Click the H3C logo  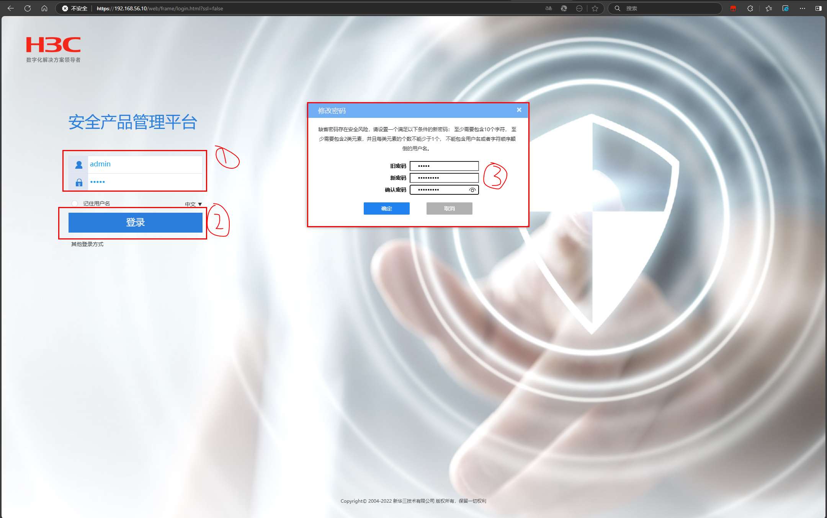click(x=53, y=45)
